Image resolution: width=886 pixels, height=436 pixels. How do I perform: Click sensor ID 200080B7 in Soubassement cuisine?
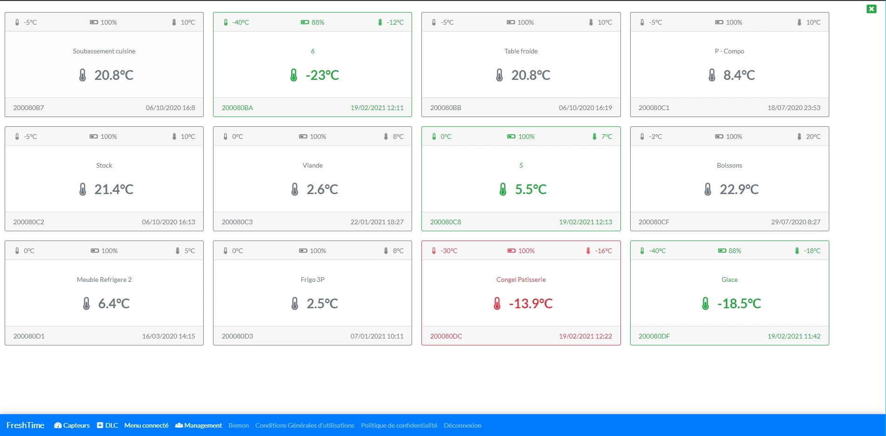tap(29, 108)
